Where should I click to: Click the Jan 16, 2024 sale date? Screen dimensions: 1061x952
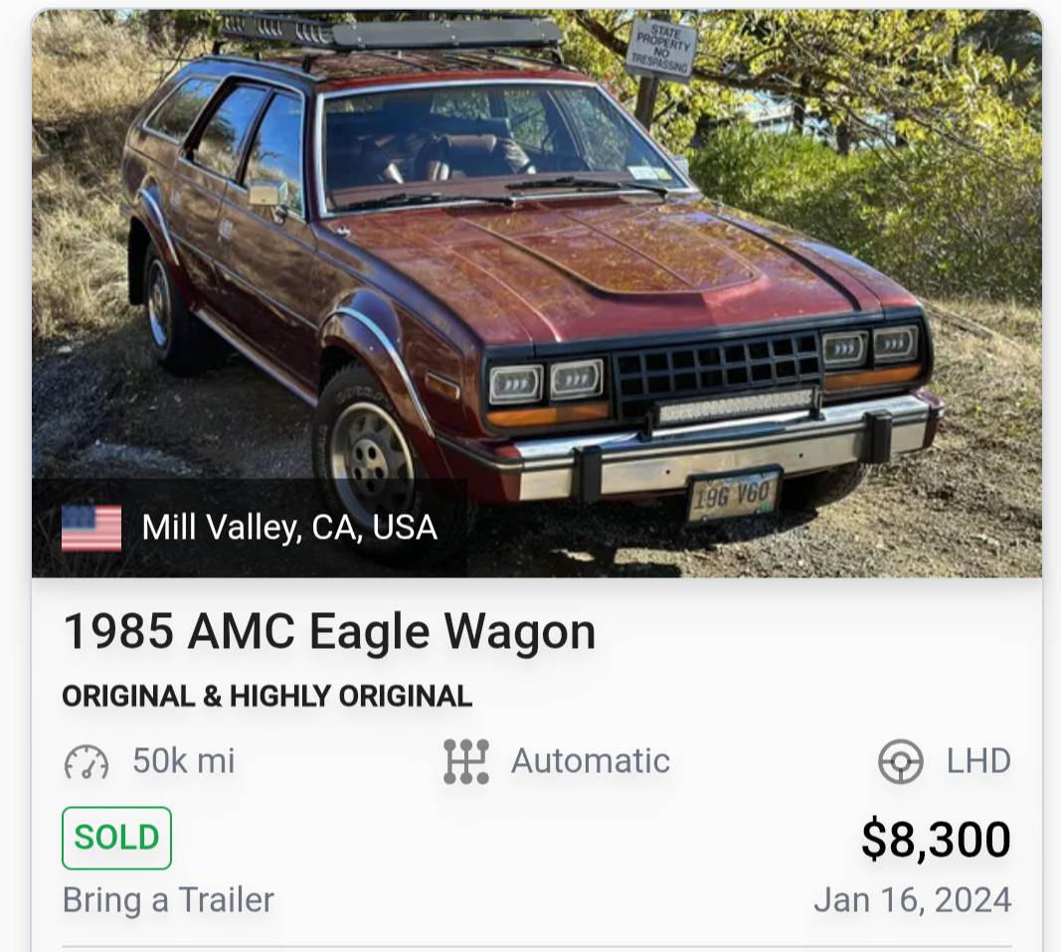tap(913, 900)
